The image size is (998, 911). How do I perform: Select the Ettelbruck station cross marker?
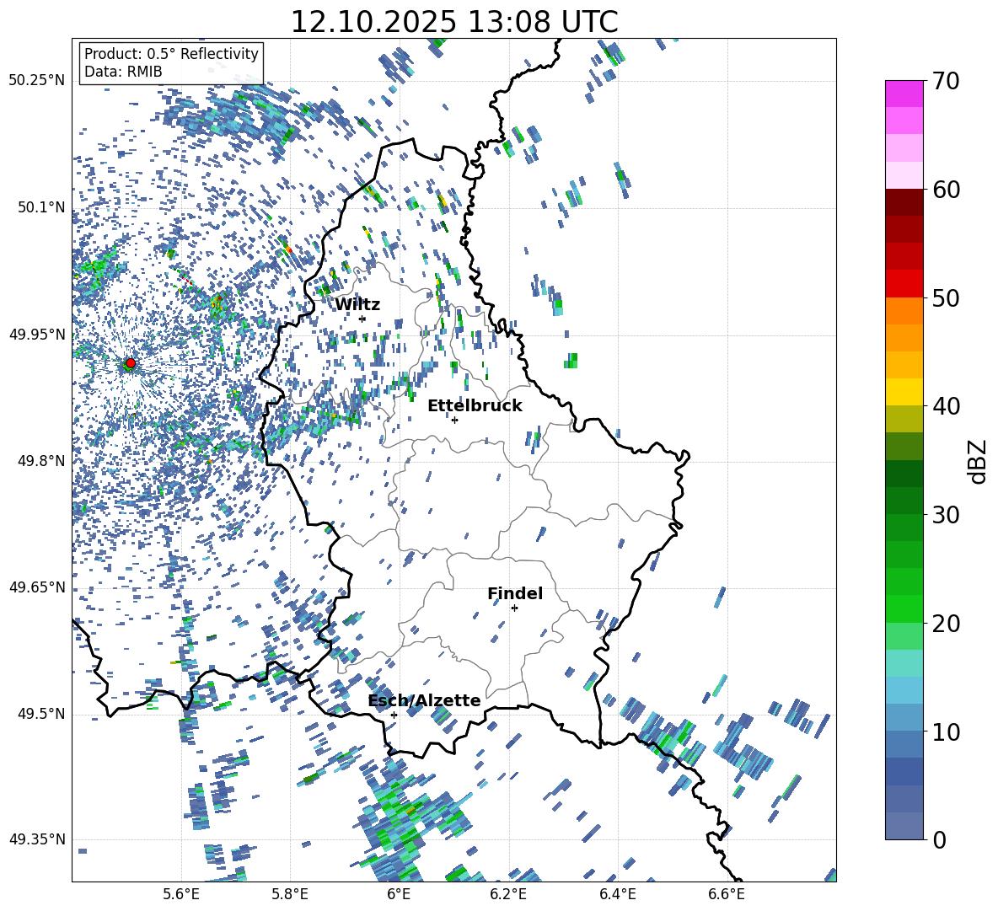[x=454, y=420]
